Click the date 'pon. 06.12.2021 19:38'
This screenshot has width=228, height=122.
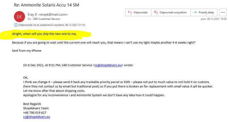pyautogui.click(x=214, y=19)
